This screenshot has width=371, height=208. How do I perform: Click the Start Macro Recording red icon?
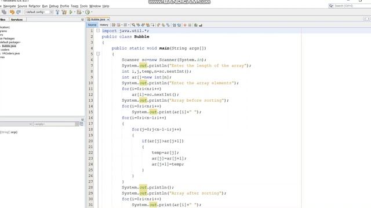tap(185, 25)
